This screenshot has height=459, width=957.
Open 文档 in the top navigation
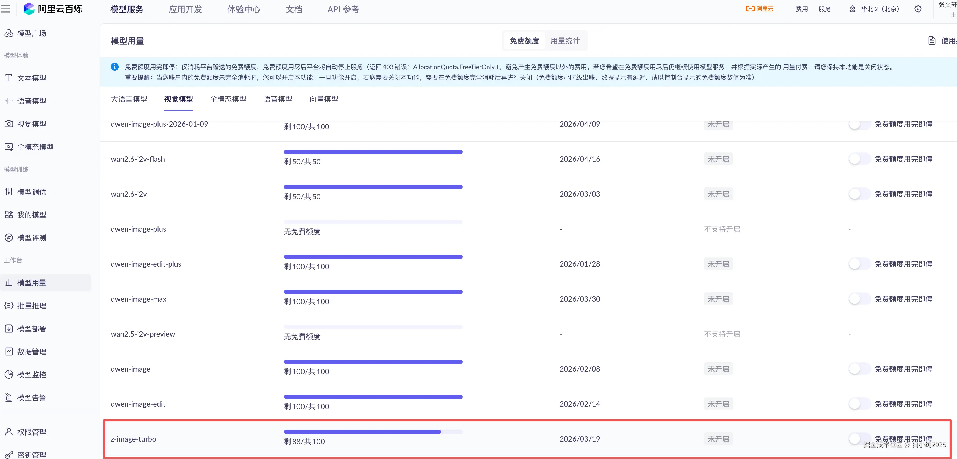click(x=294, y=9)
